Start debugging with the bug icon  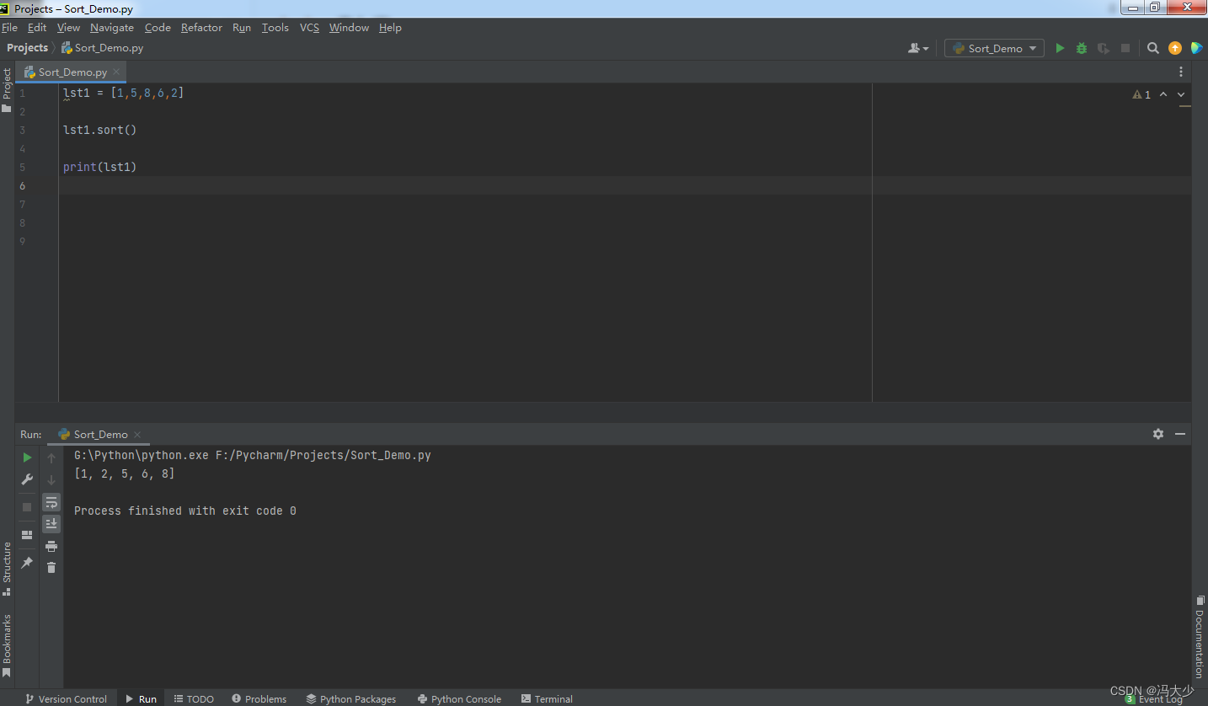pyautogui.click(x=1082, y=48)
